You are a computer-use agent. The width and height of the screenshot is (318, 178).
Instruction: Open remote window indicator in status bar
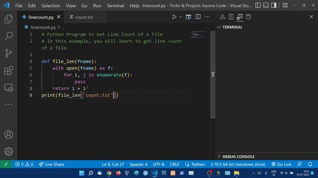[6, 164]
